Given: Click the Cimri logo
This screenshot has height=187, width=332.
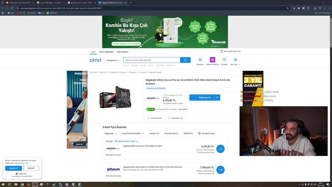Looking at the screenshot, I should pyautogui.click(x=95, y=60).
